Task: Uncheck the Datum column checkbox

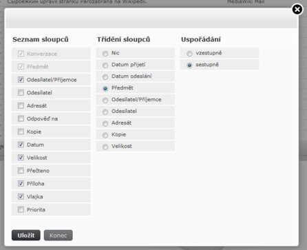Action: 21,145
